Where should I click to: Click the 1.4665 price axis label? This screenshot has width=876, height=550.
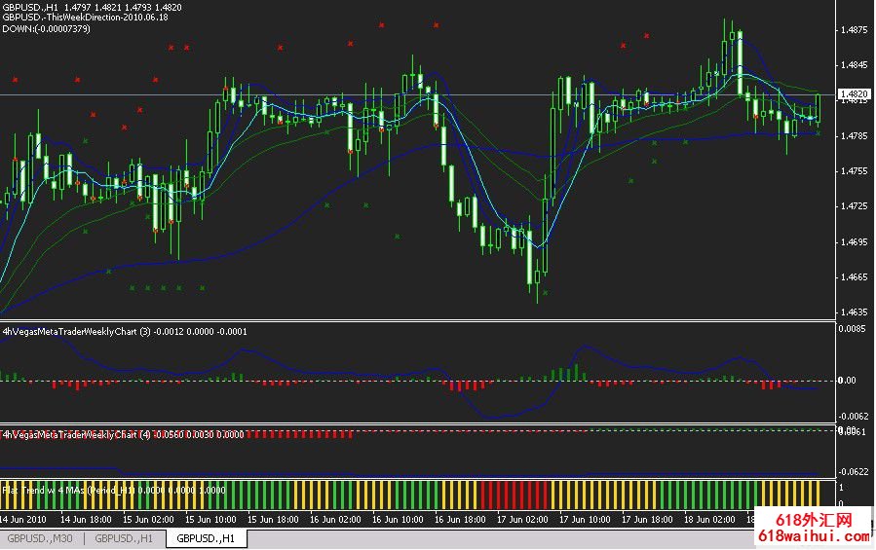(855, 277)
